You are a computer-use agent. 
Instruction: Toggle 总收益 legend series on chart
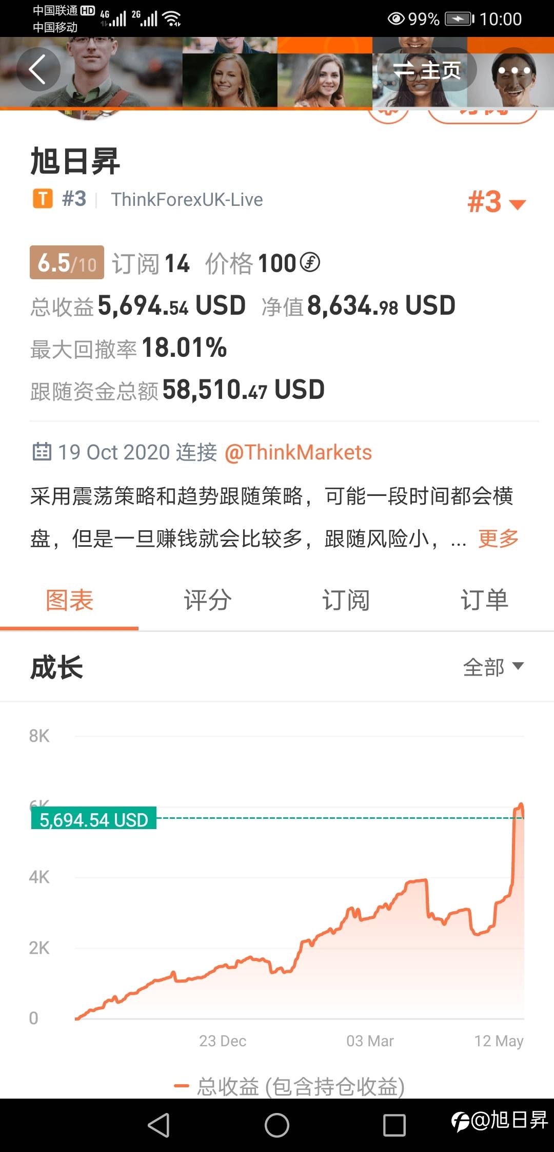point(290,1086)
